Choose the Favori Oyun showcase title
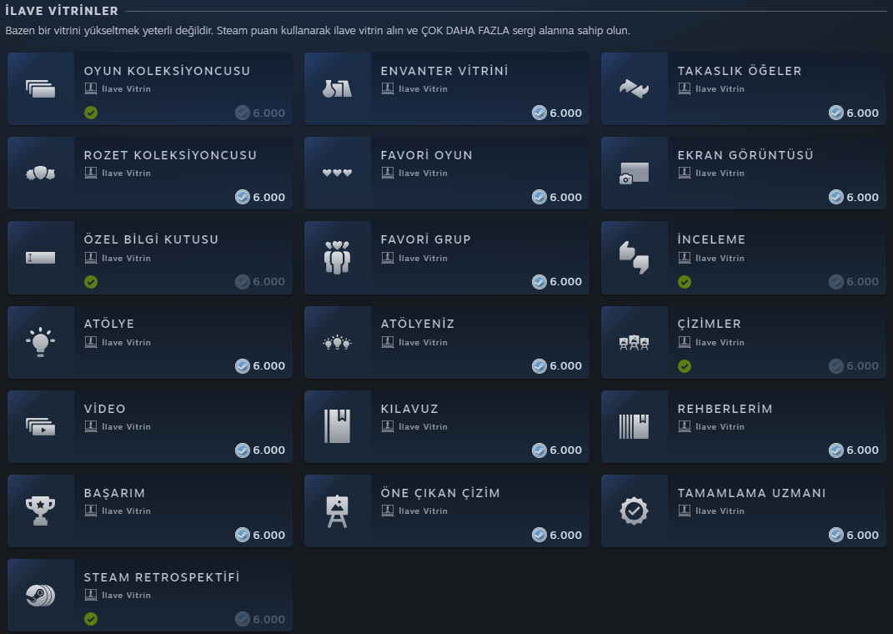Viewport: 893px width, 634px height. pos(427,155)
